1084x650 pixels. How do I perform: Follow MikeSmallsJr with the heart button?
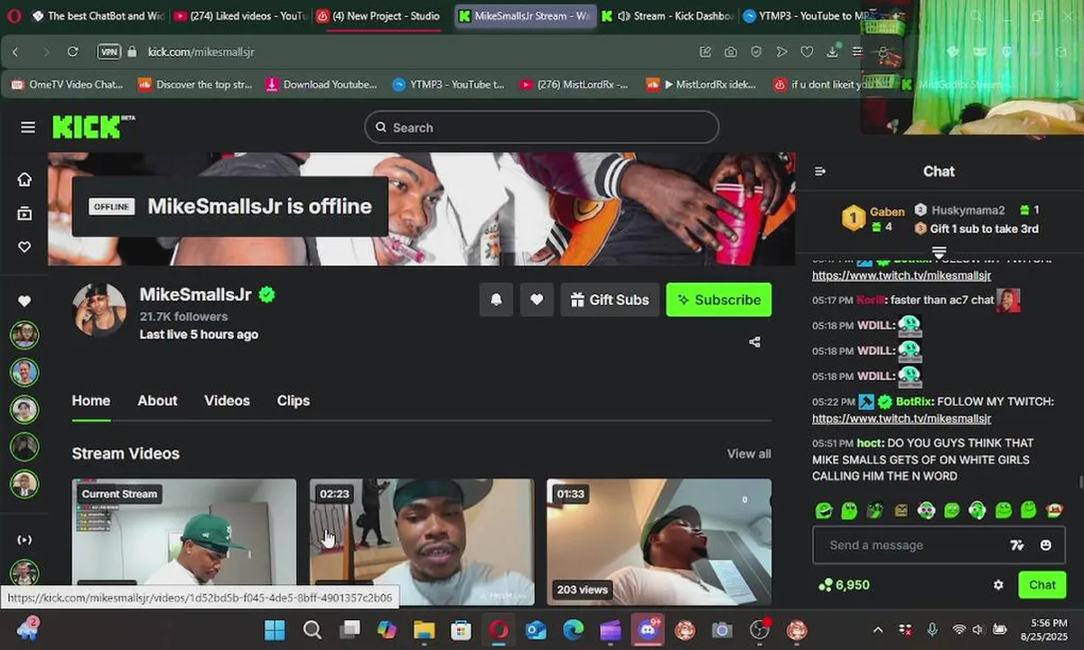click(x=537, y=300)
